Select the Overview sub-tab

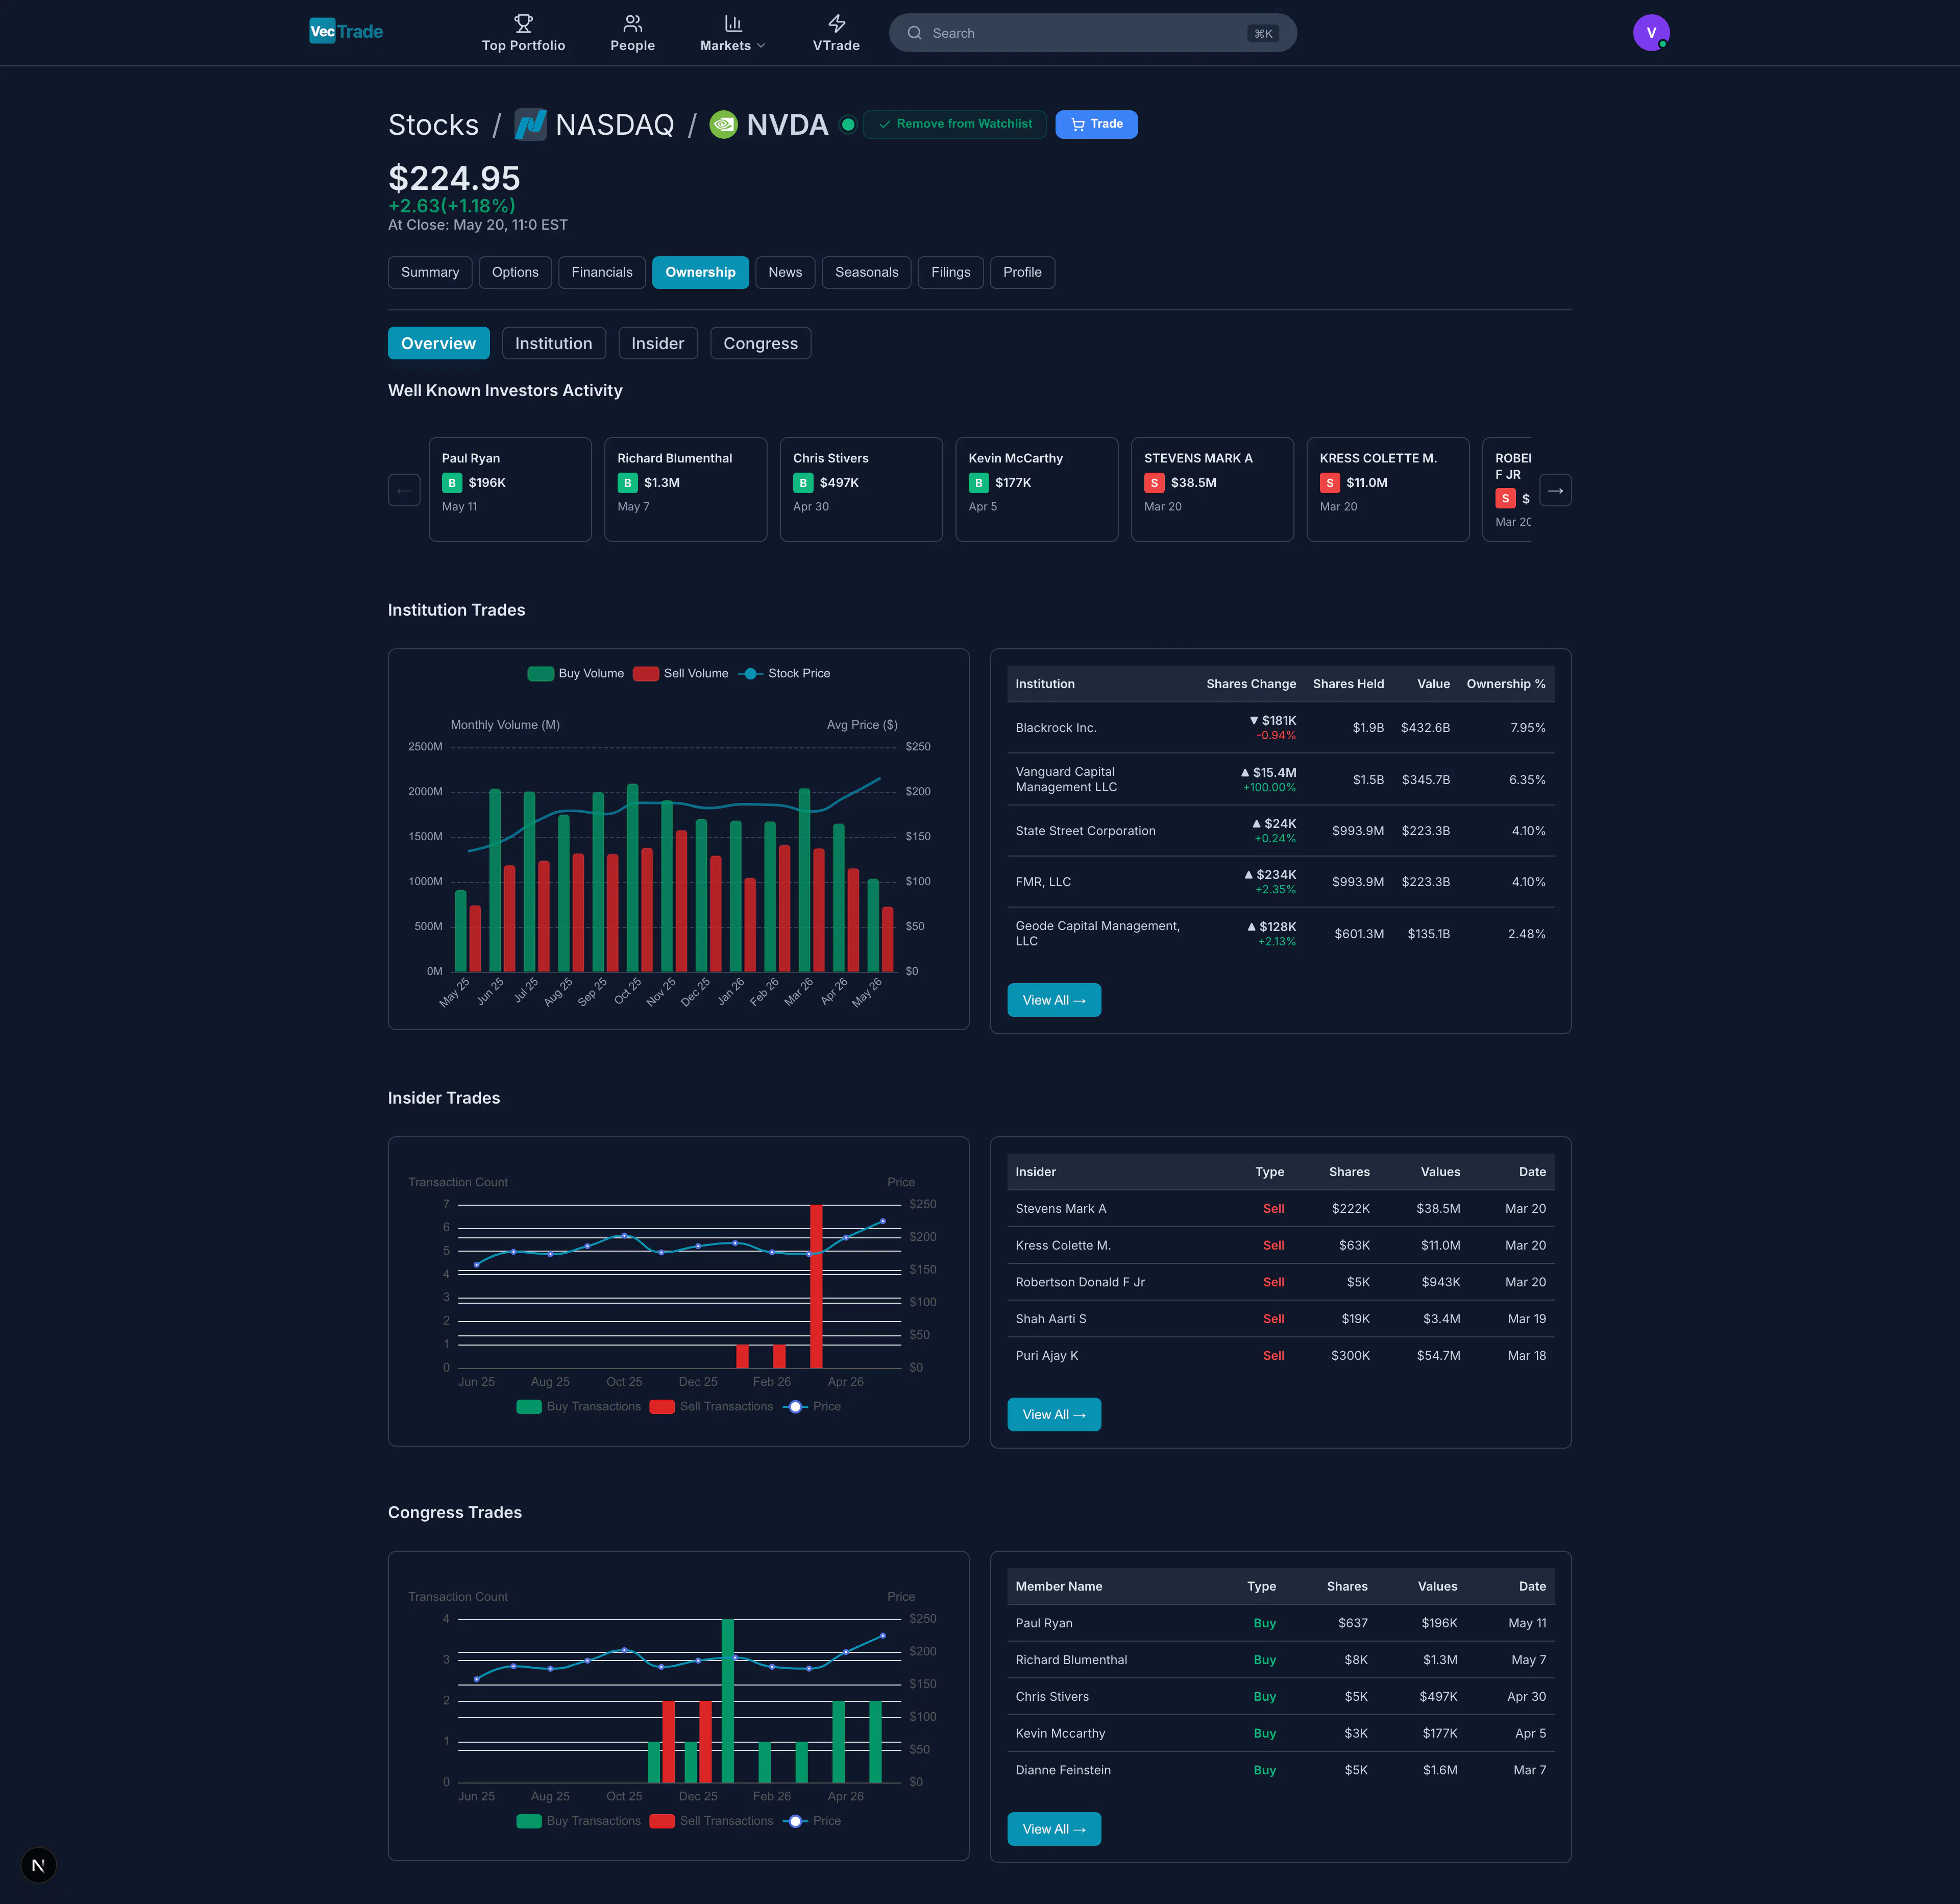(x=438, y=343)
